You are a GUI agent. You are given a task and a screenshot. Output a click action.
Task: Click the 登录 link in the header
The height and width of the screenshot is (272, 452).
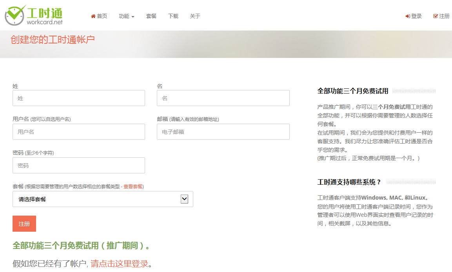(416, 16)
